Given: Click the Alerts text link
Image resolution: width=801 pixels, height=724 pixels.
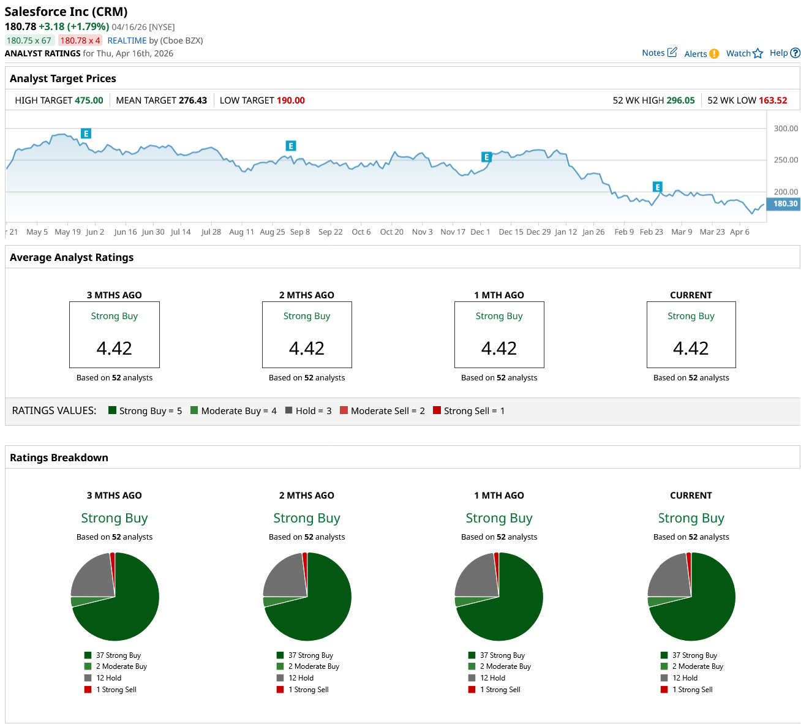Looking at the screenshot, I should 695,54.
